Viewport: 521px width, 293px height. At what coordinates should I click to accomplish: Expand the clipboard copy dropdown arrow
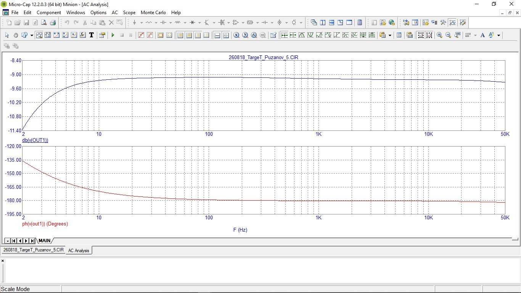pyautogui.click(x=390, y=35)
